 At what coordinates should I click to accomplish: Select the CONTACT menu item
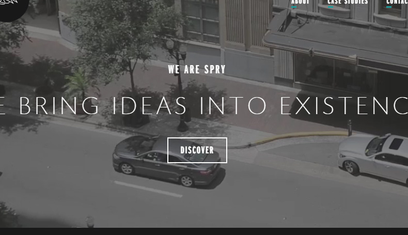397,2
